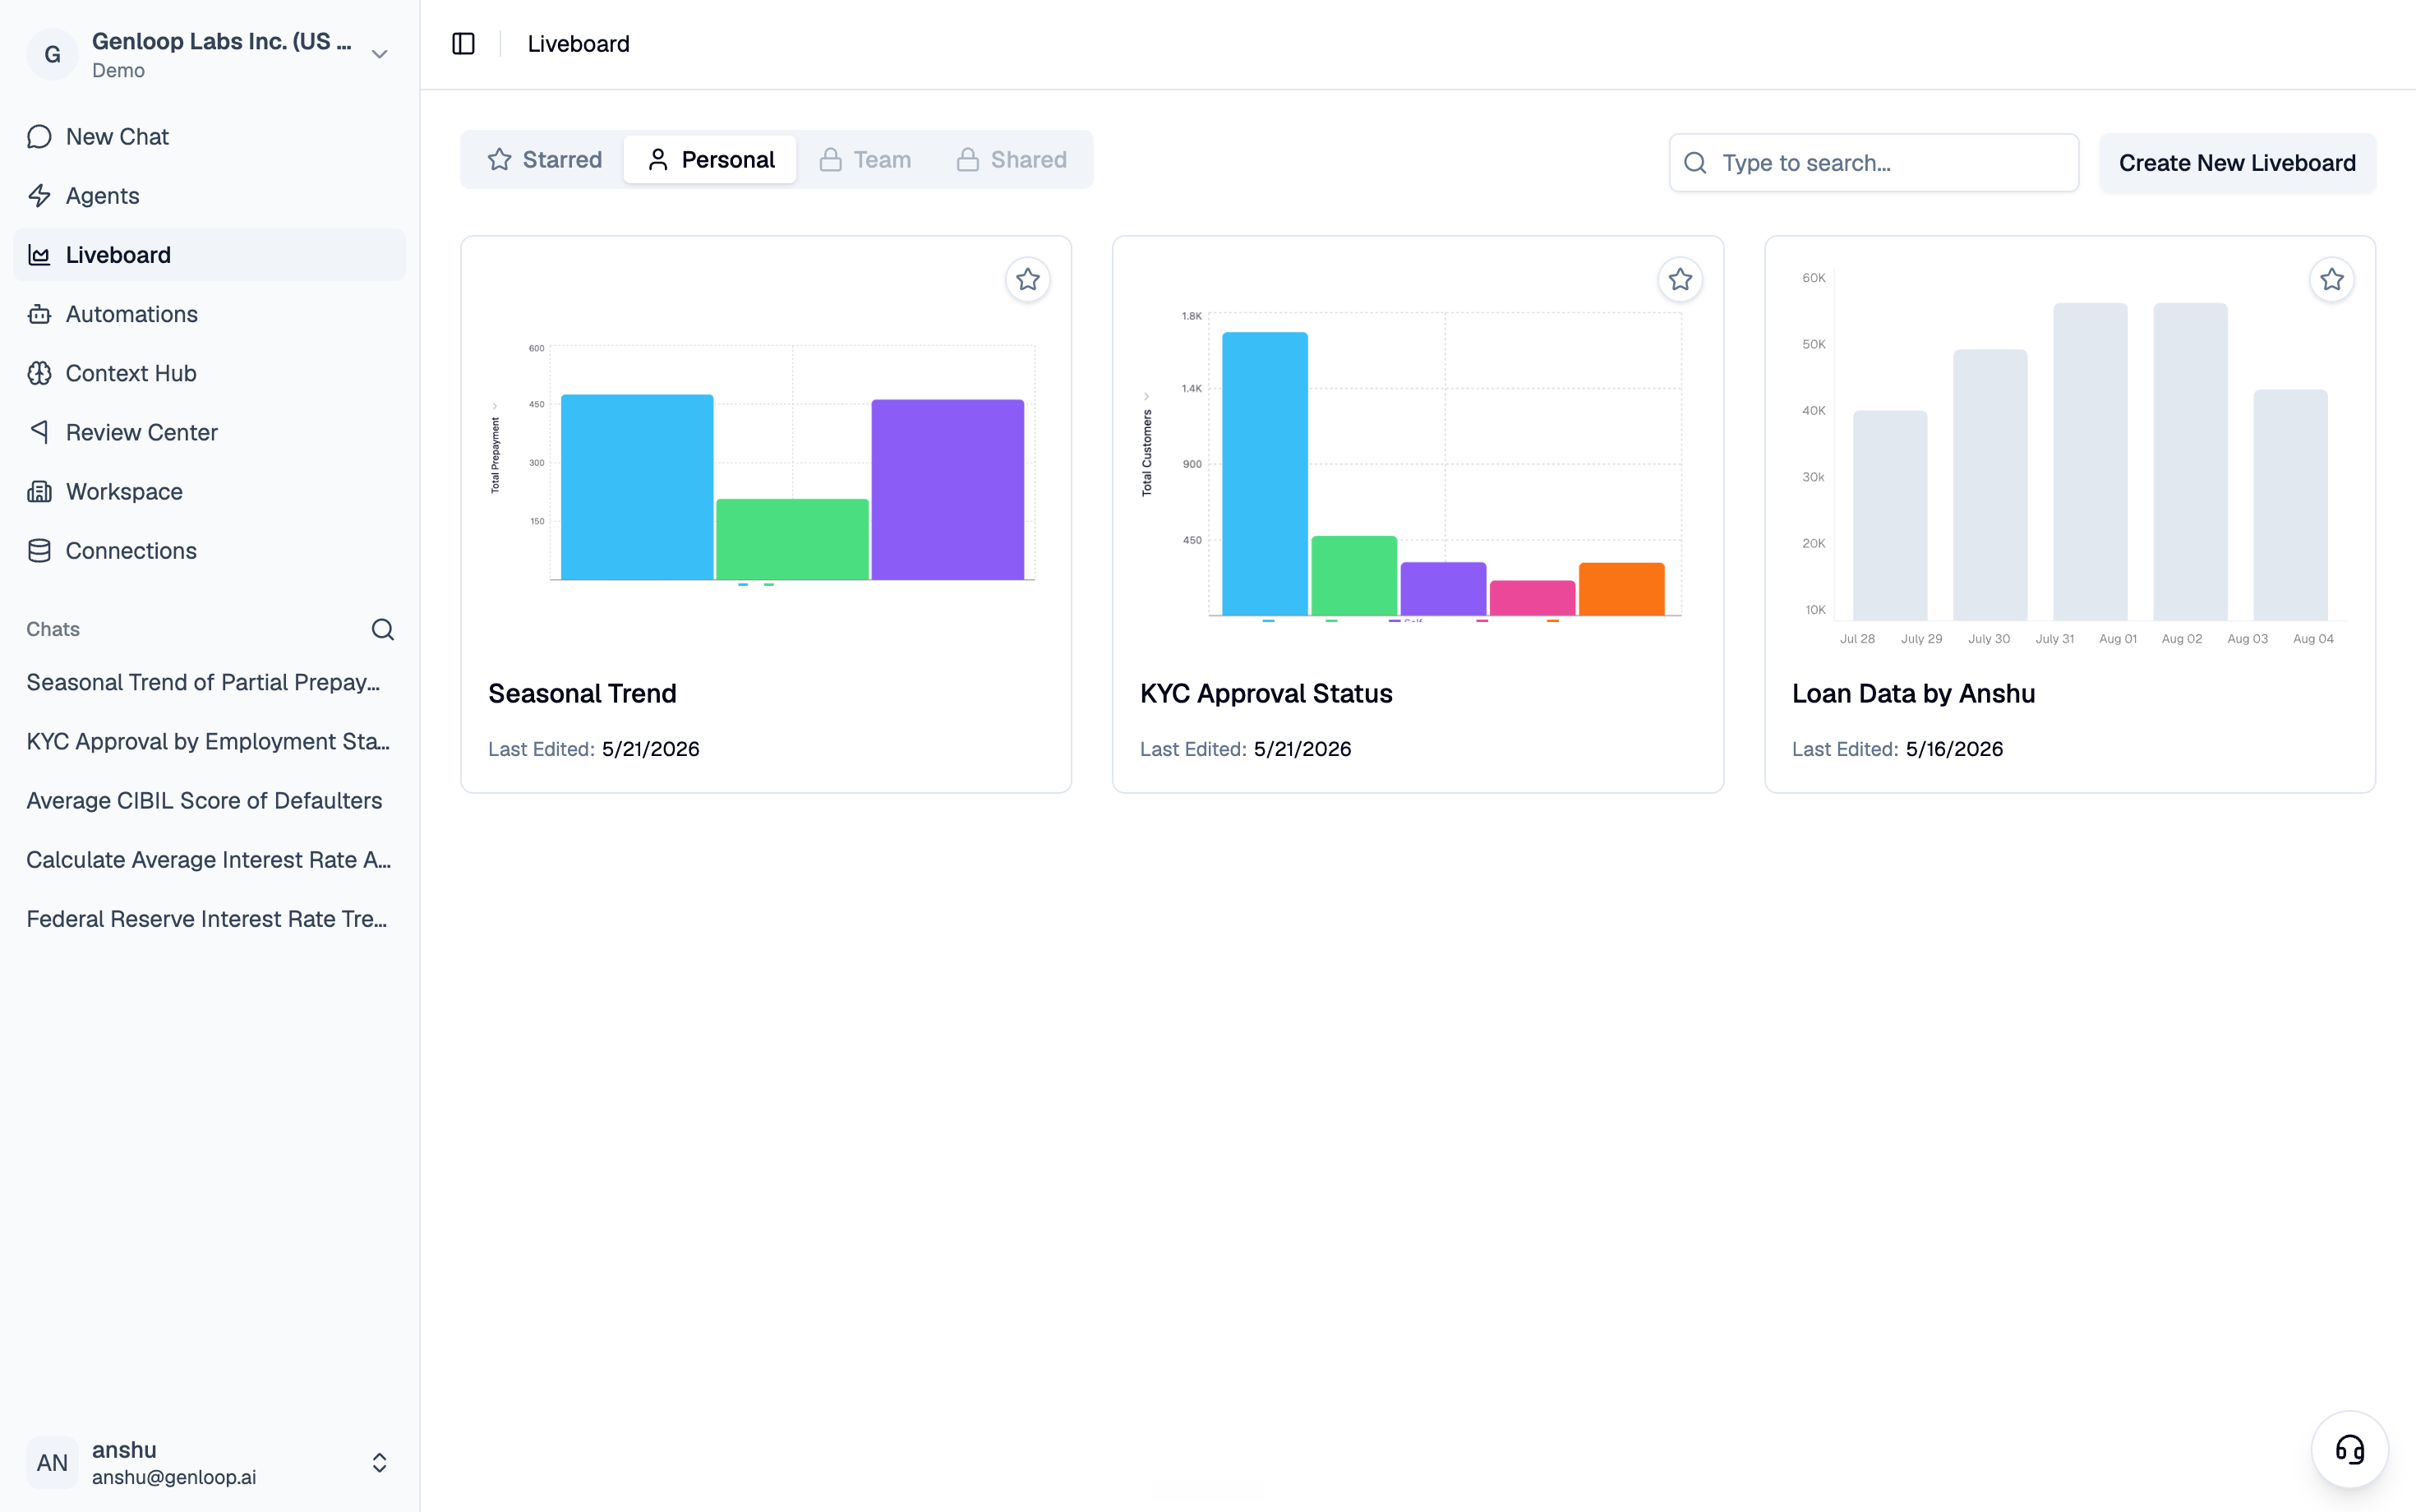
Task: Click the G organization avatar
Action: click(x=53, y=54)
